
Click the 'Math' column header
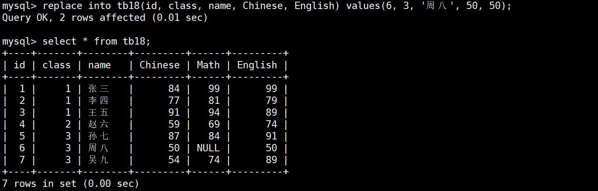click(208, 65)
